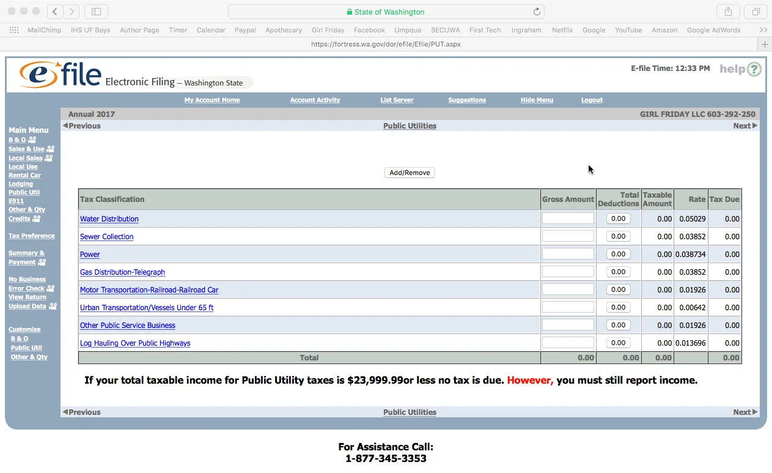Click the efile logo

coord(61,75)
